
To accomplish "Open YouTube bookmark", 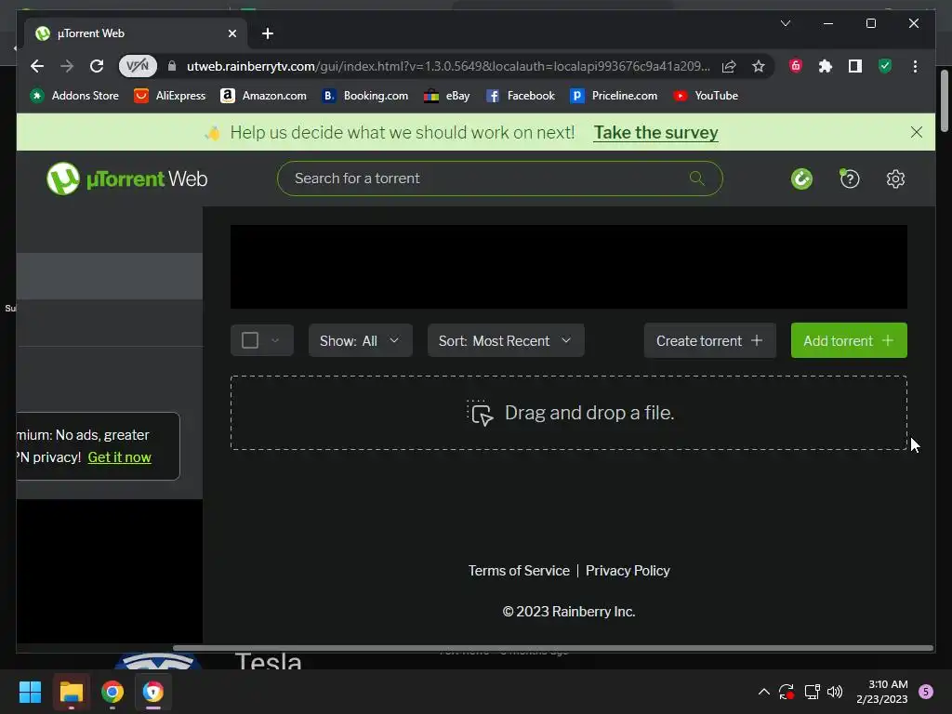I will pyautogui.click(x=706, y=96).
